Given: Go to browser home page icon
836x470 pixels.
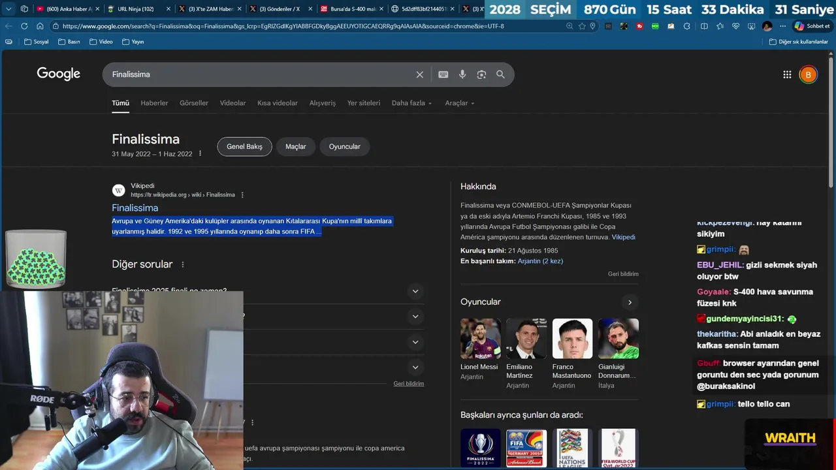Looking at the screenshot, I should pyautogui.click(x=40, y=26).
